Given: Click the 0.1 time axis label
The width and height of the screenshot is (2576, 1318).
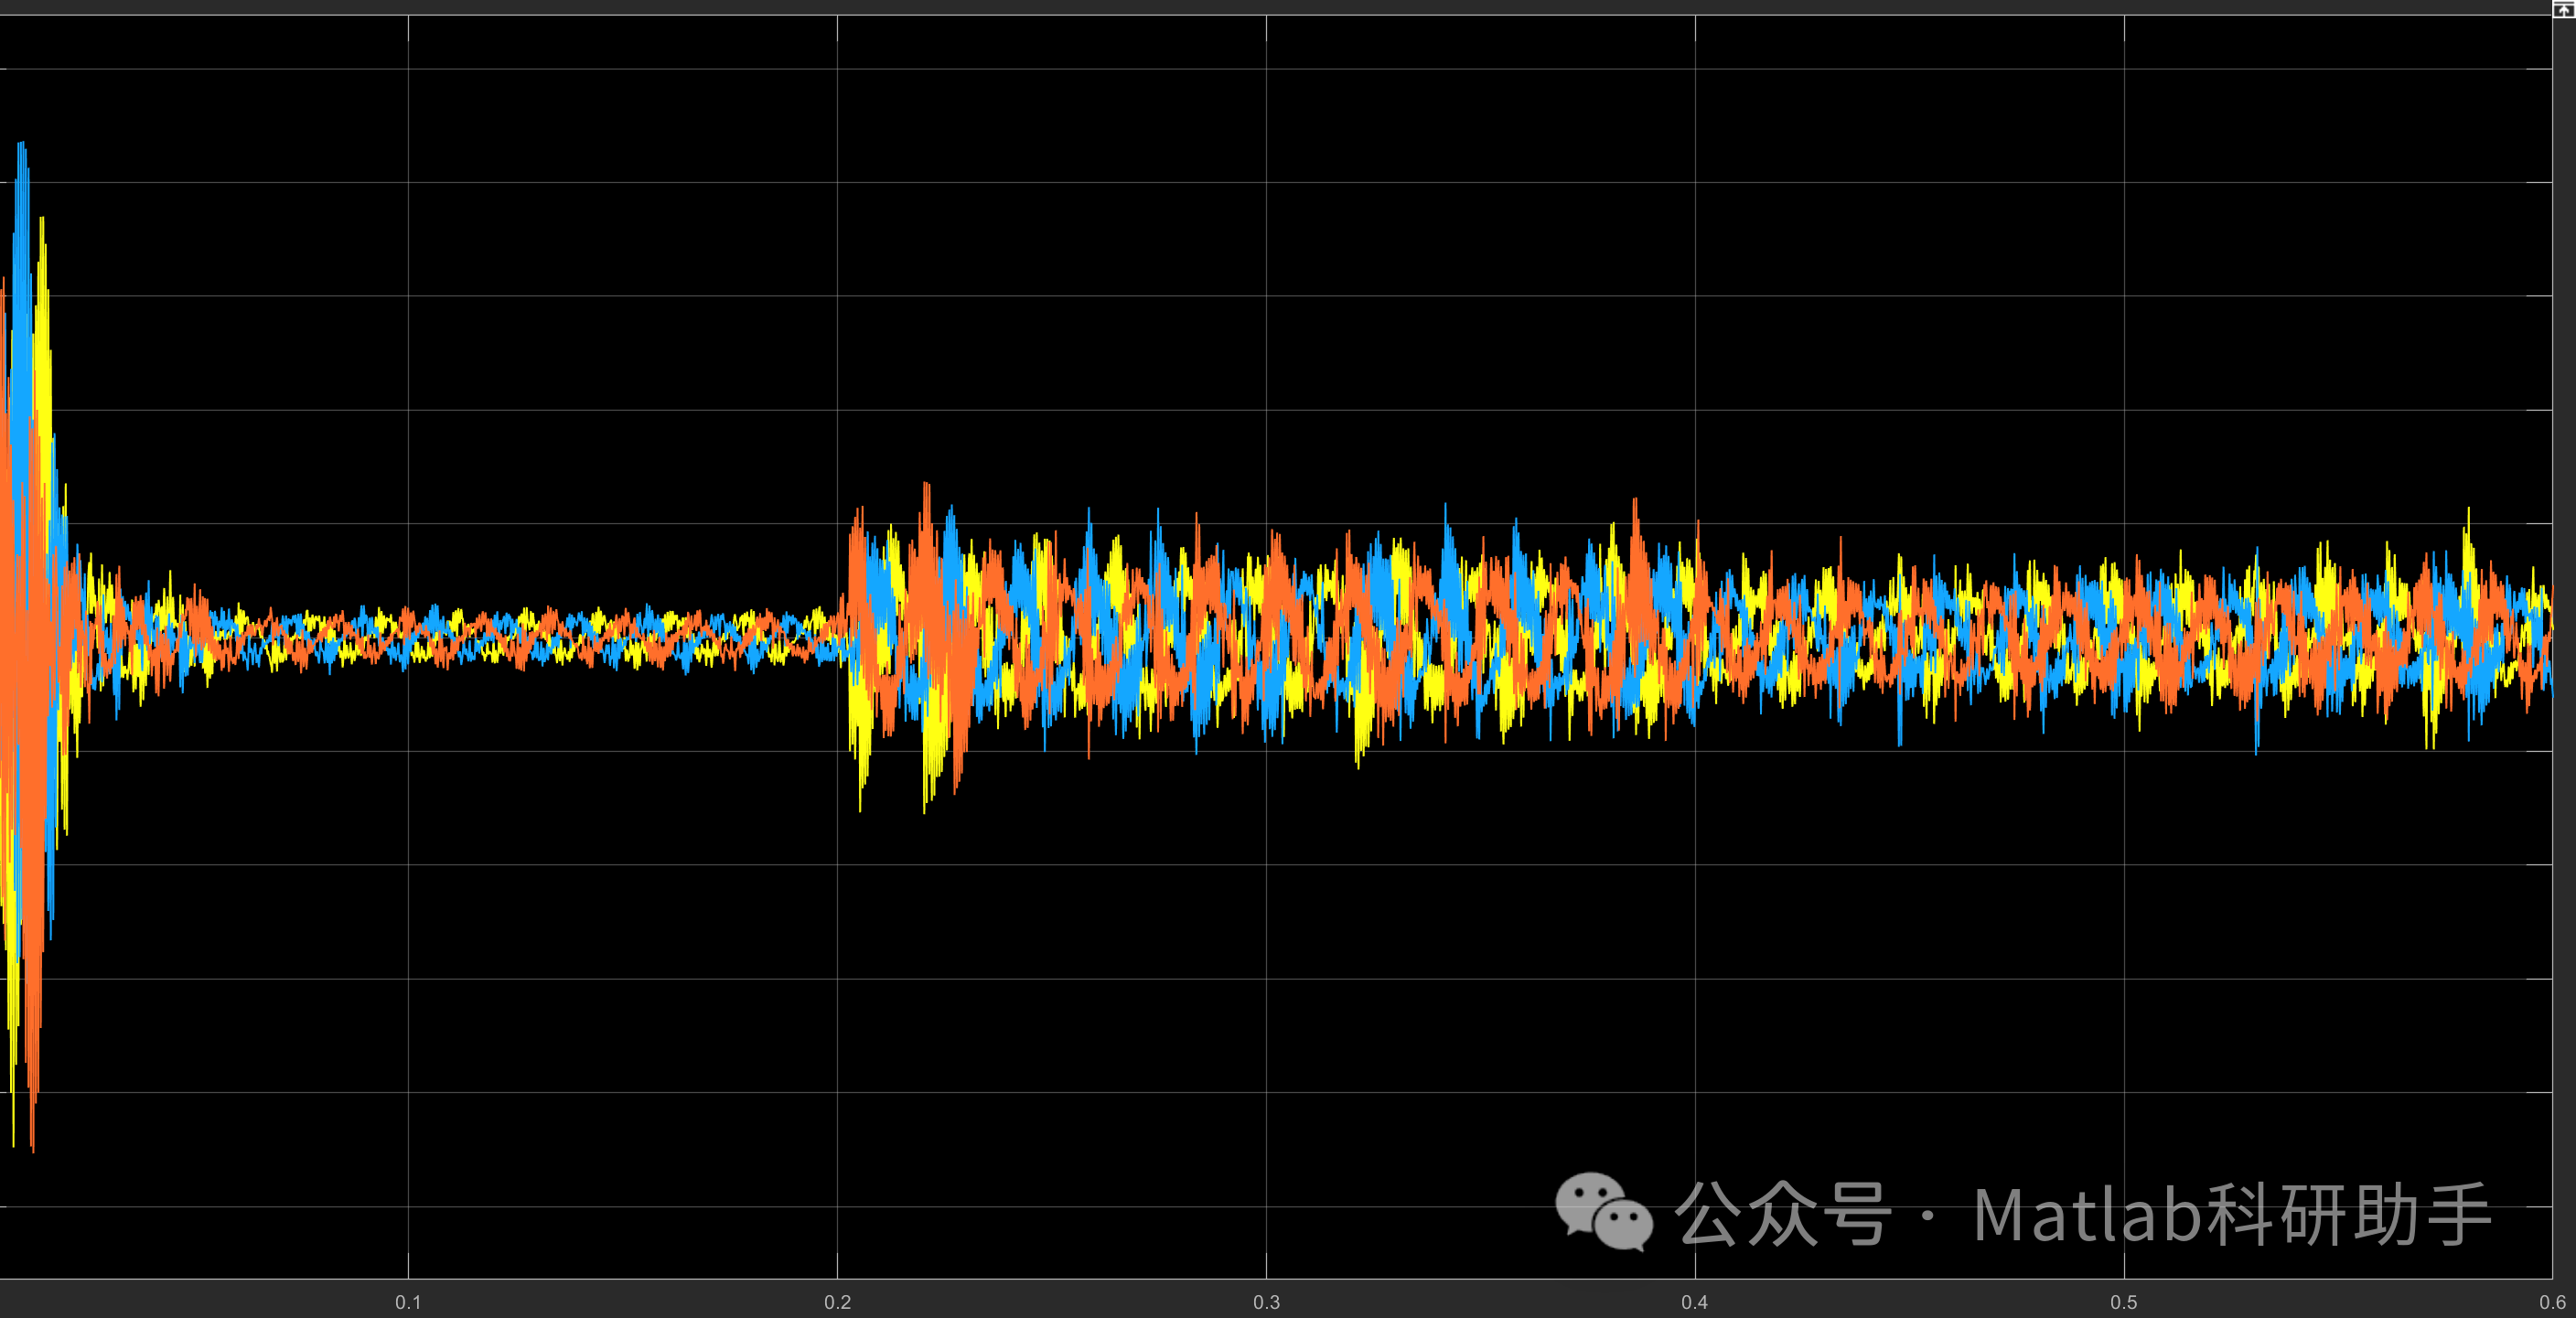Looking at the screenshot, I should click(408, 1302).
